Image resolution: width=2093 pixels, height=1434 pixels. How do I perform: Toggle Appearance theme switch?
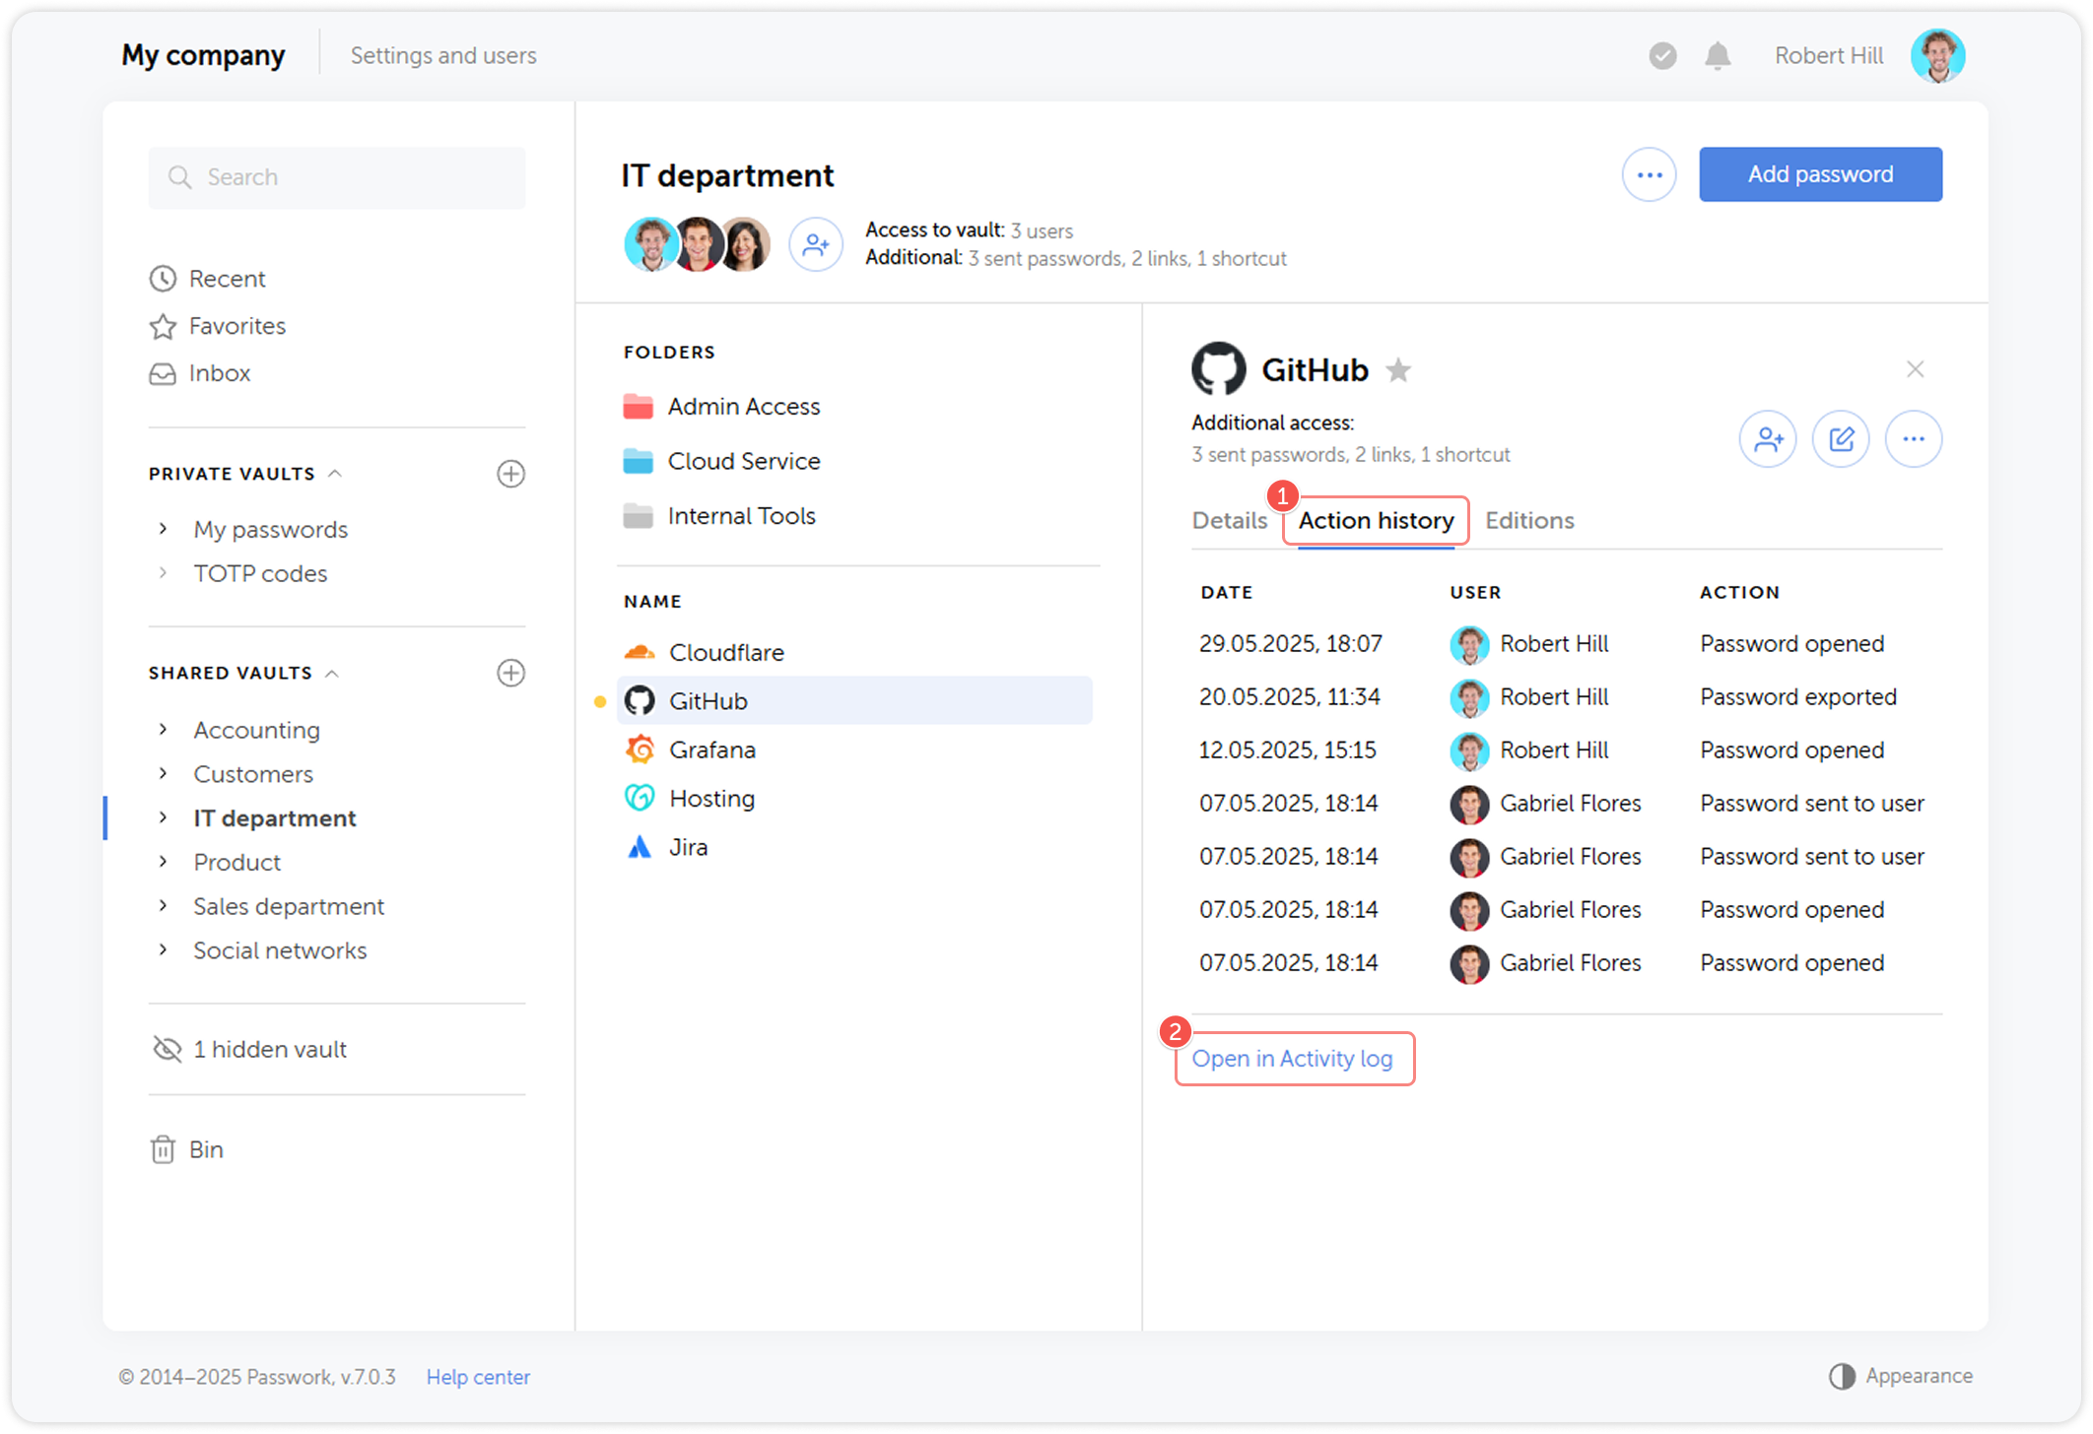tap(1841, 1376)
